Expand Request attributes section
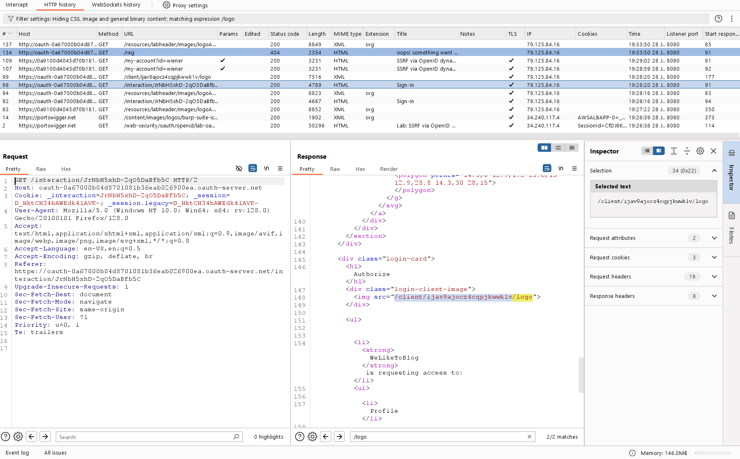 714,238
